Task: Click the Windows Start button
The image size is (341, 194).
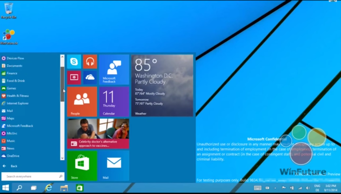Action: tap(5, 188)
